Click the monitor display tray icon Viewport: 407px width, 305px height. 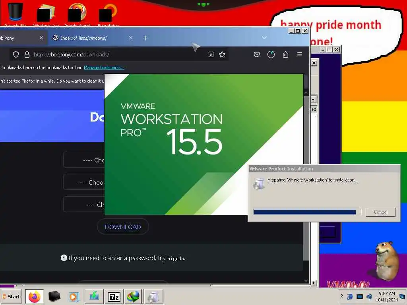(x=359, y=297)
